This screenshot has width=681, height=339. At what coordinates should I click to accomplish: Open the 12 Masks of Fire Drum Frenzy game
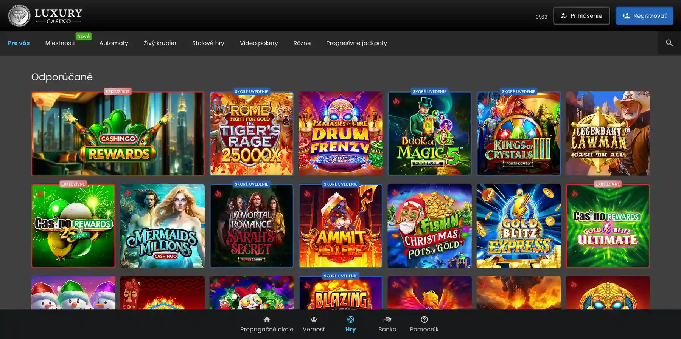[340, 134]
